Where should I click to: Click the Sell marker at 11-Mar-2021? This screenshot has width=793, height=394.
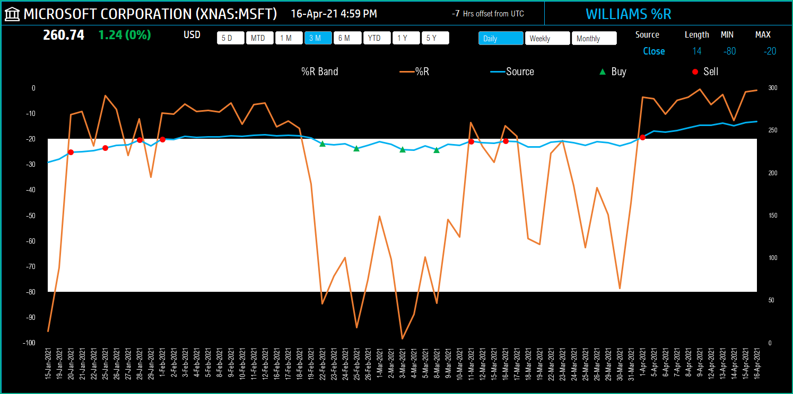[471, 141]
